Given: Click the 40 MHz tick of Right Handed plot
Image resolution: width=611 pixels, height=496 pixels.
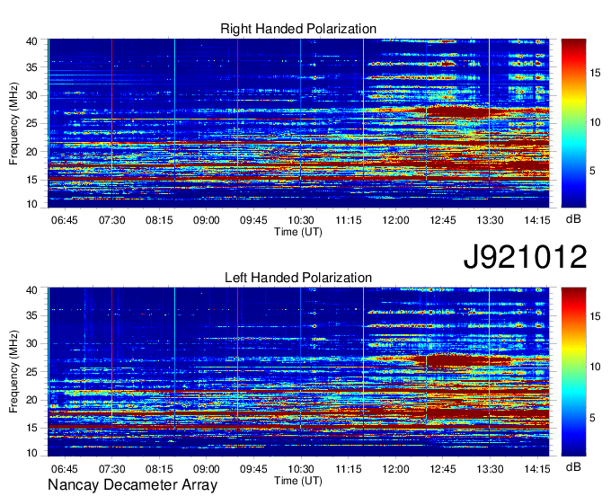Looking at the screenshot, I should [31, 41].
